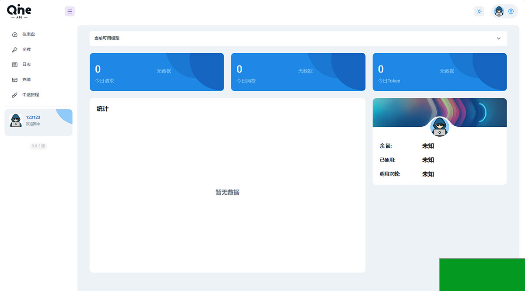Screen dimensions: 525x291
Task: Expand the 当前可用模型 panel
Action: (298, 38)
